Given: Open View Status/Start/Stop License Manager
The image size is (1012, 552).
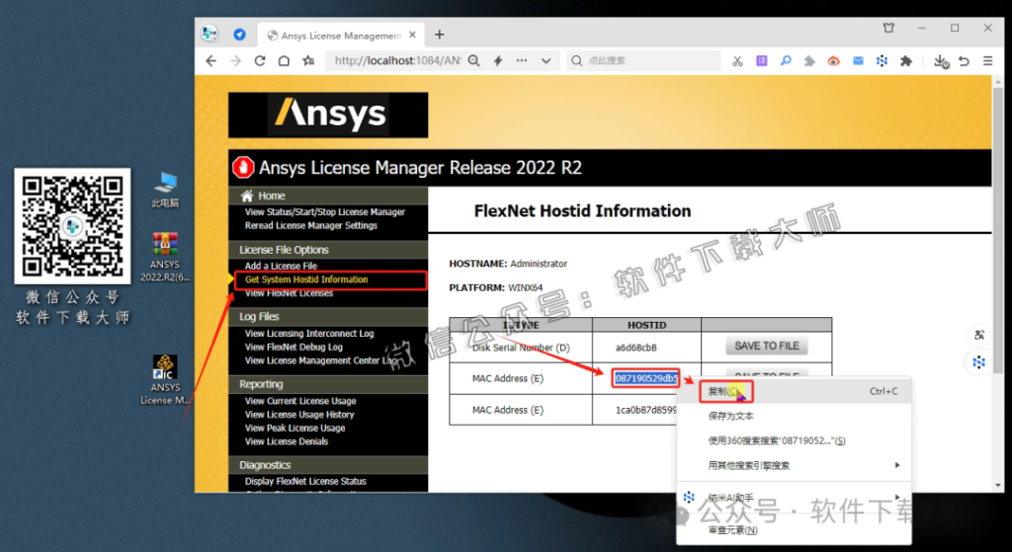Looking at the screenshot, I should point(324,212).
